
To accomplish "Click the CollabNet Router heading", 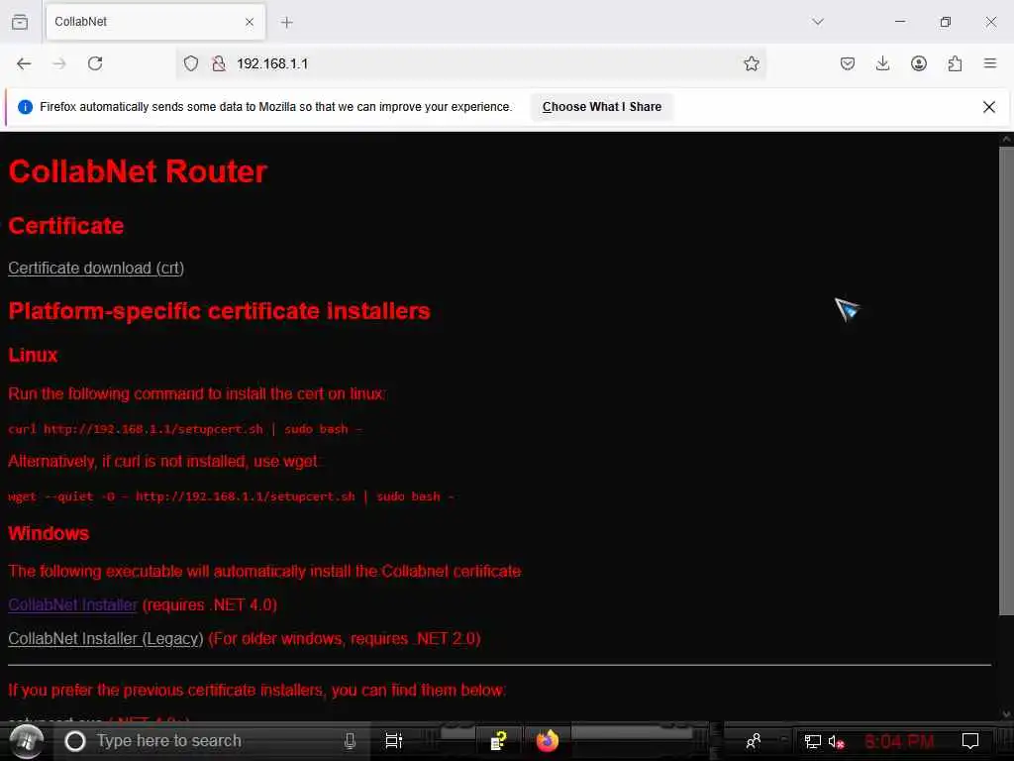I will click(x=138, y=171).
